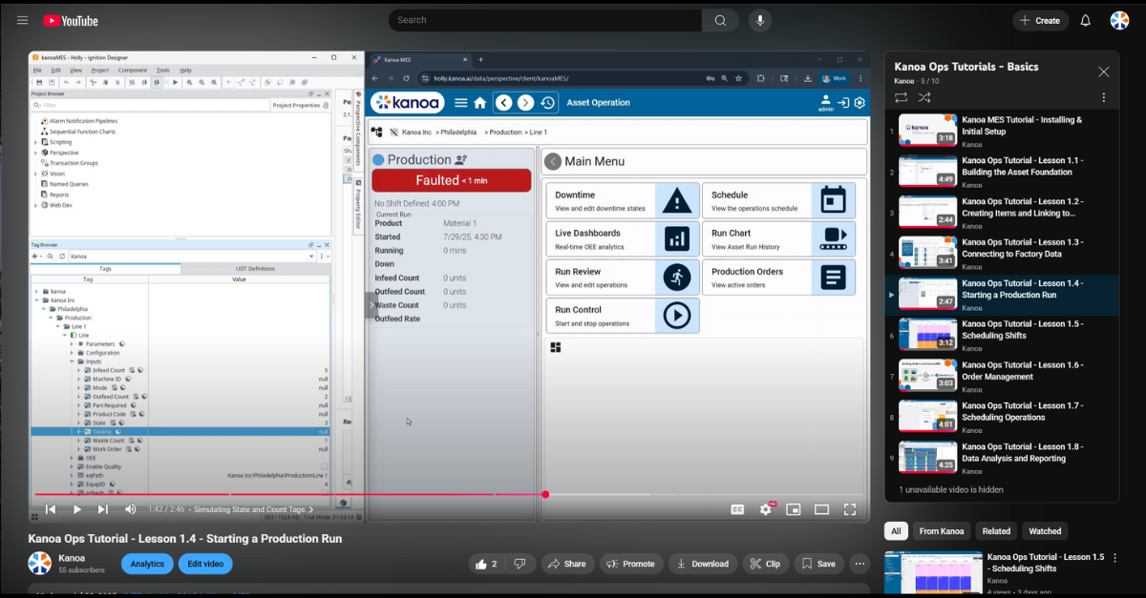This screenshot has width=1146, height=598.
Task: Open playlist more options menu
Action: point(1104,97)
